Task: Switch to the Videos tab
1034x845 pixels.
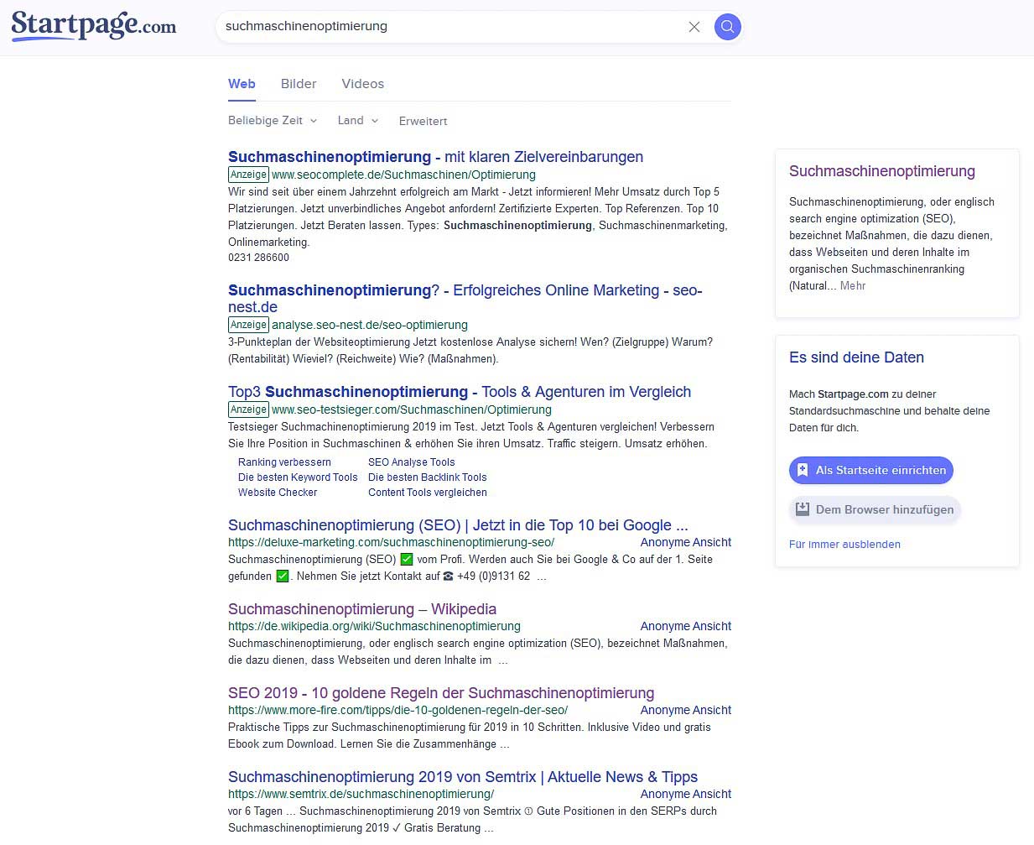Action: pyautogui.click(x=362, y=84)
